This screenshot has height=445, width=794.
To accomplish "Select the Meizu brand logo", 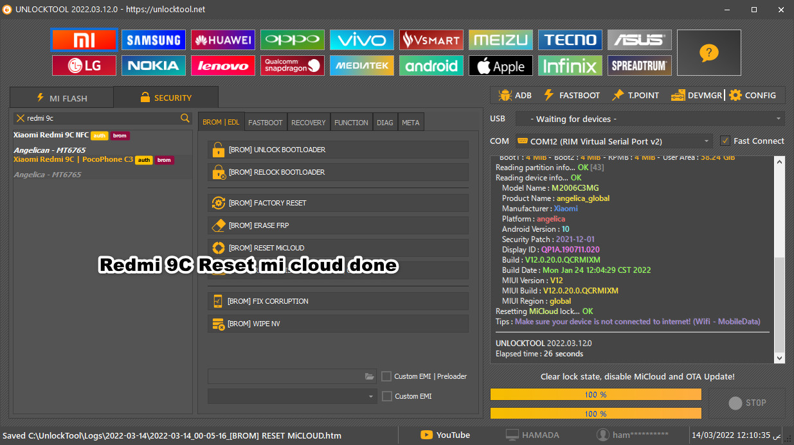I will click(x=501, y=40).
